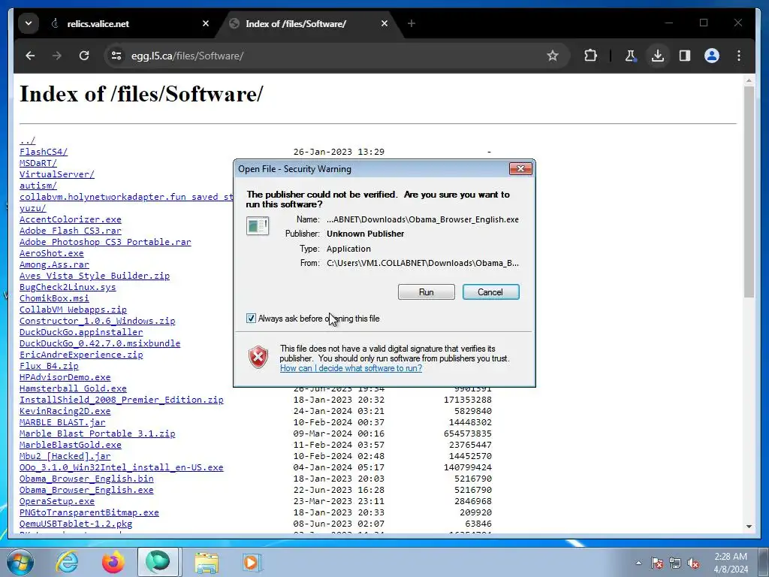The image size is (769, 577).
Task: Show hidden tray icons arrow
Action: coord(638,563)
